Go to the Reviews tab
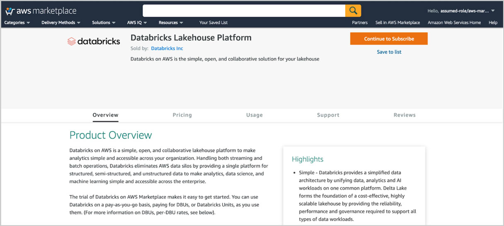The image size is (504, 226). pyautogui.click(x=405, y=115)
